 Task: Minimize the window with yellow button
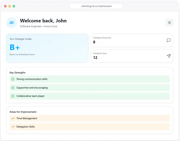[10, 6]
